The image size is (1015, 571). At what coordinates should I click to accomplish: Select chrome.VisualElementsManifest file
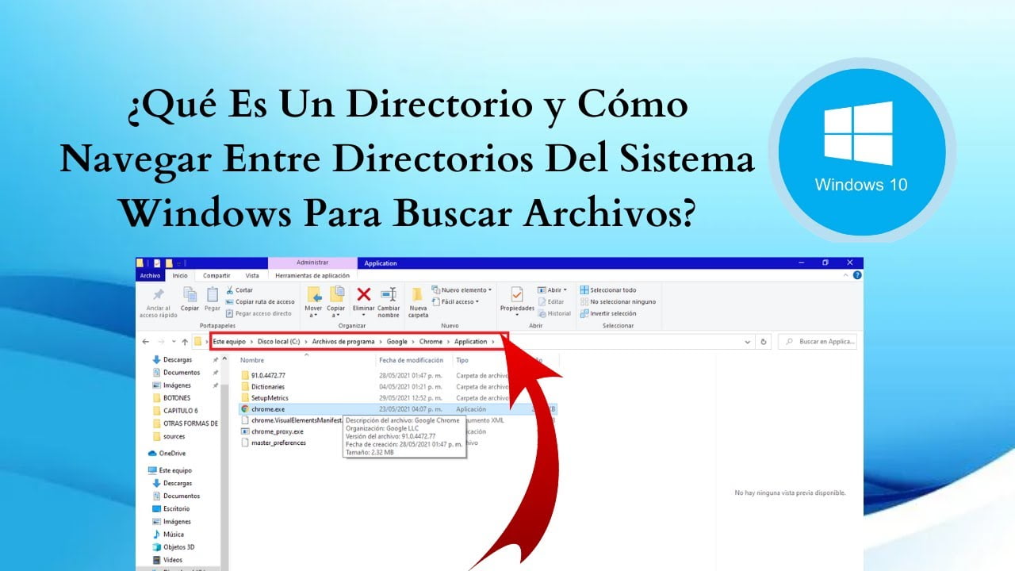coord(290,420)
